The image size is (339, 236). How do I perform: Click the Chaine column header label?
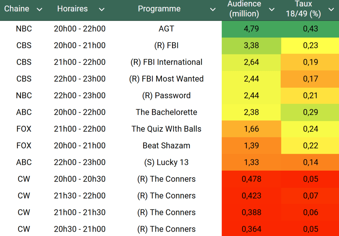(17, 9)
